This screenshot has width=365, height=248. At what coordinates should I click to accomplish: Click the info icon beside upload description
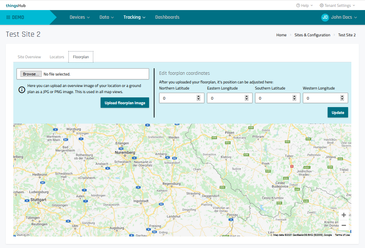(22, 89)
